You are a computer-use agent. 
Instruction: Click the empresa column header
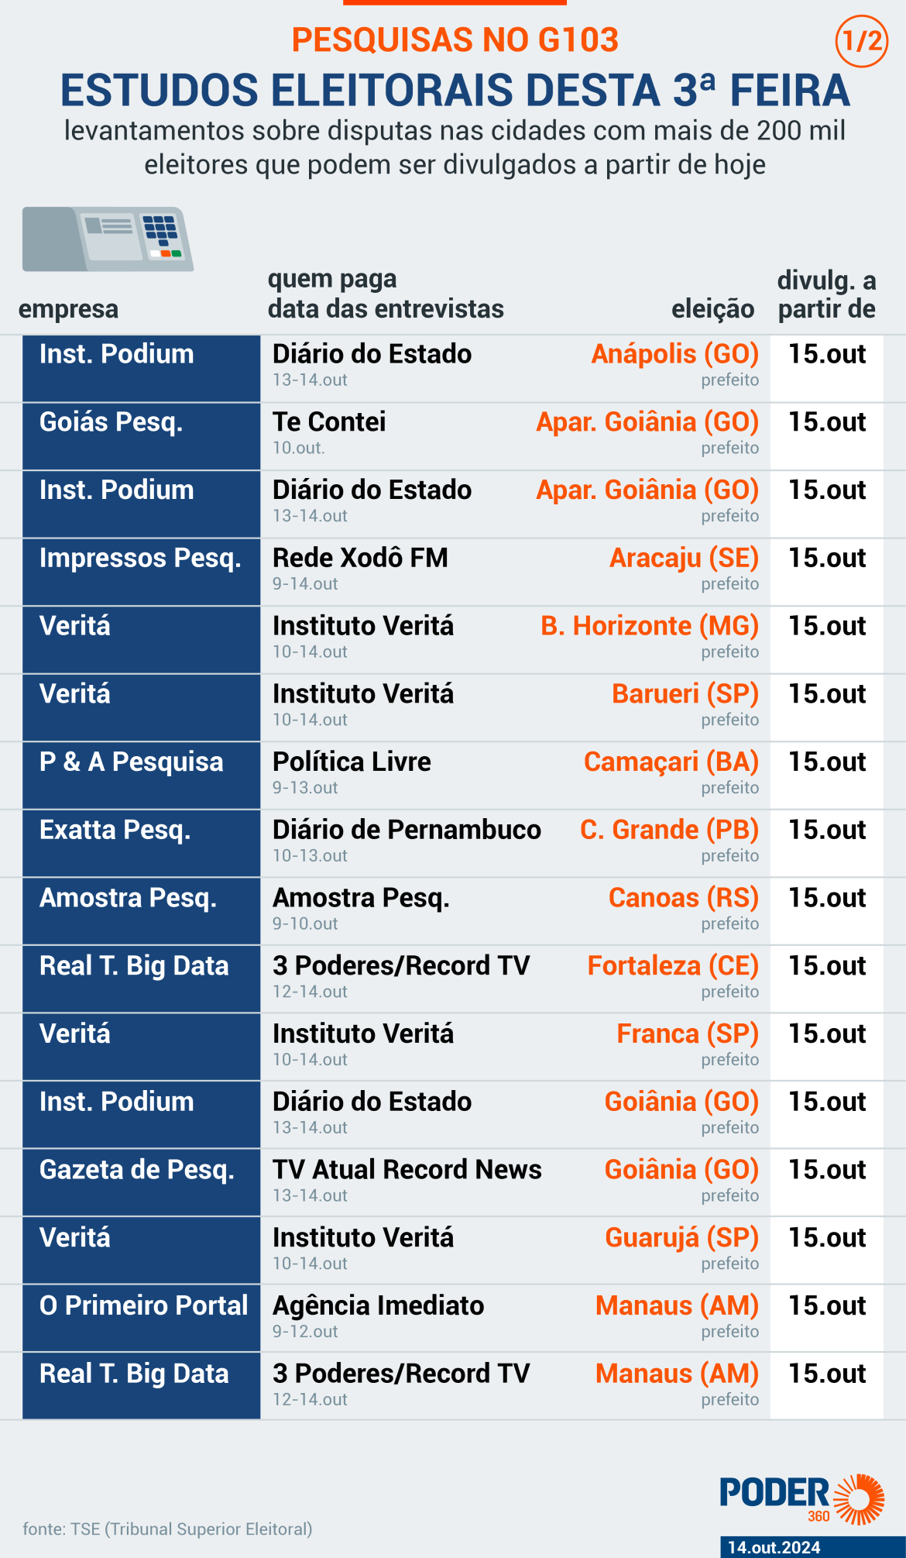tap(68, 309)
